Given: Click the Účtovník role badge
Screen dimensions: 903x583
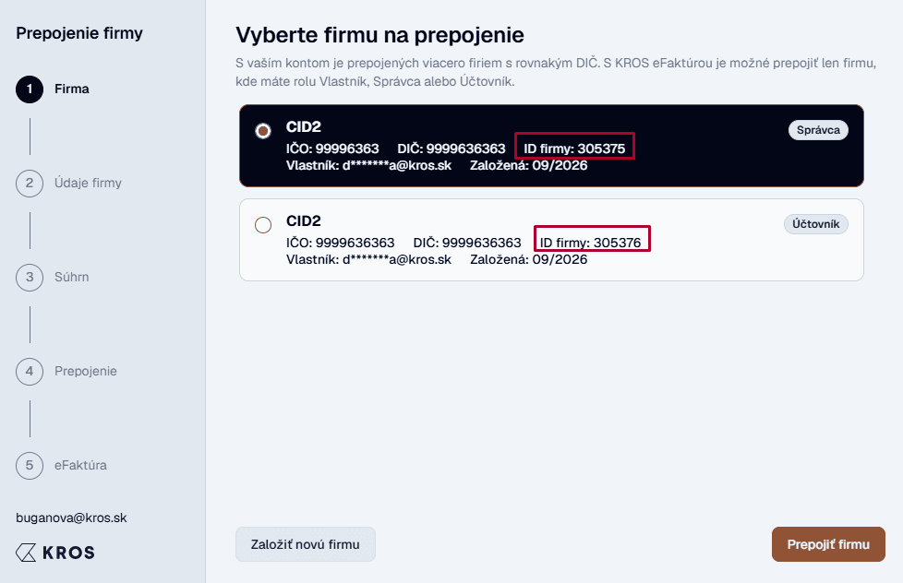Looking at the screenshot, I should (x=815, y=224).
